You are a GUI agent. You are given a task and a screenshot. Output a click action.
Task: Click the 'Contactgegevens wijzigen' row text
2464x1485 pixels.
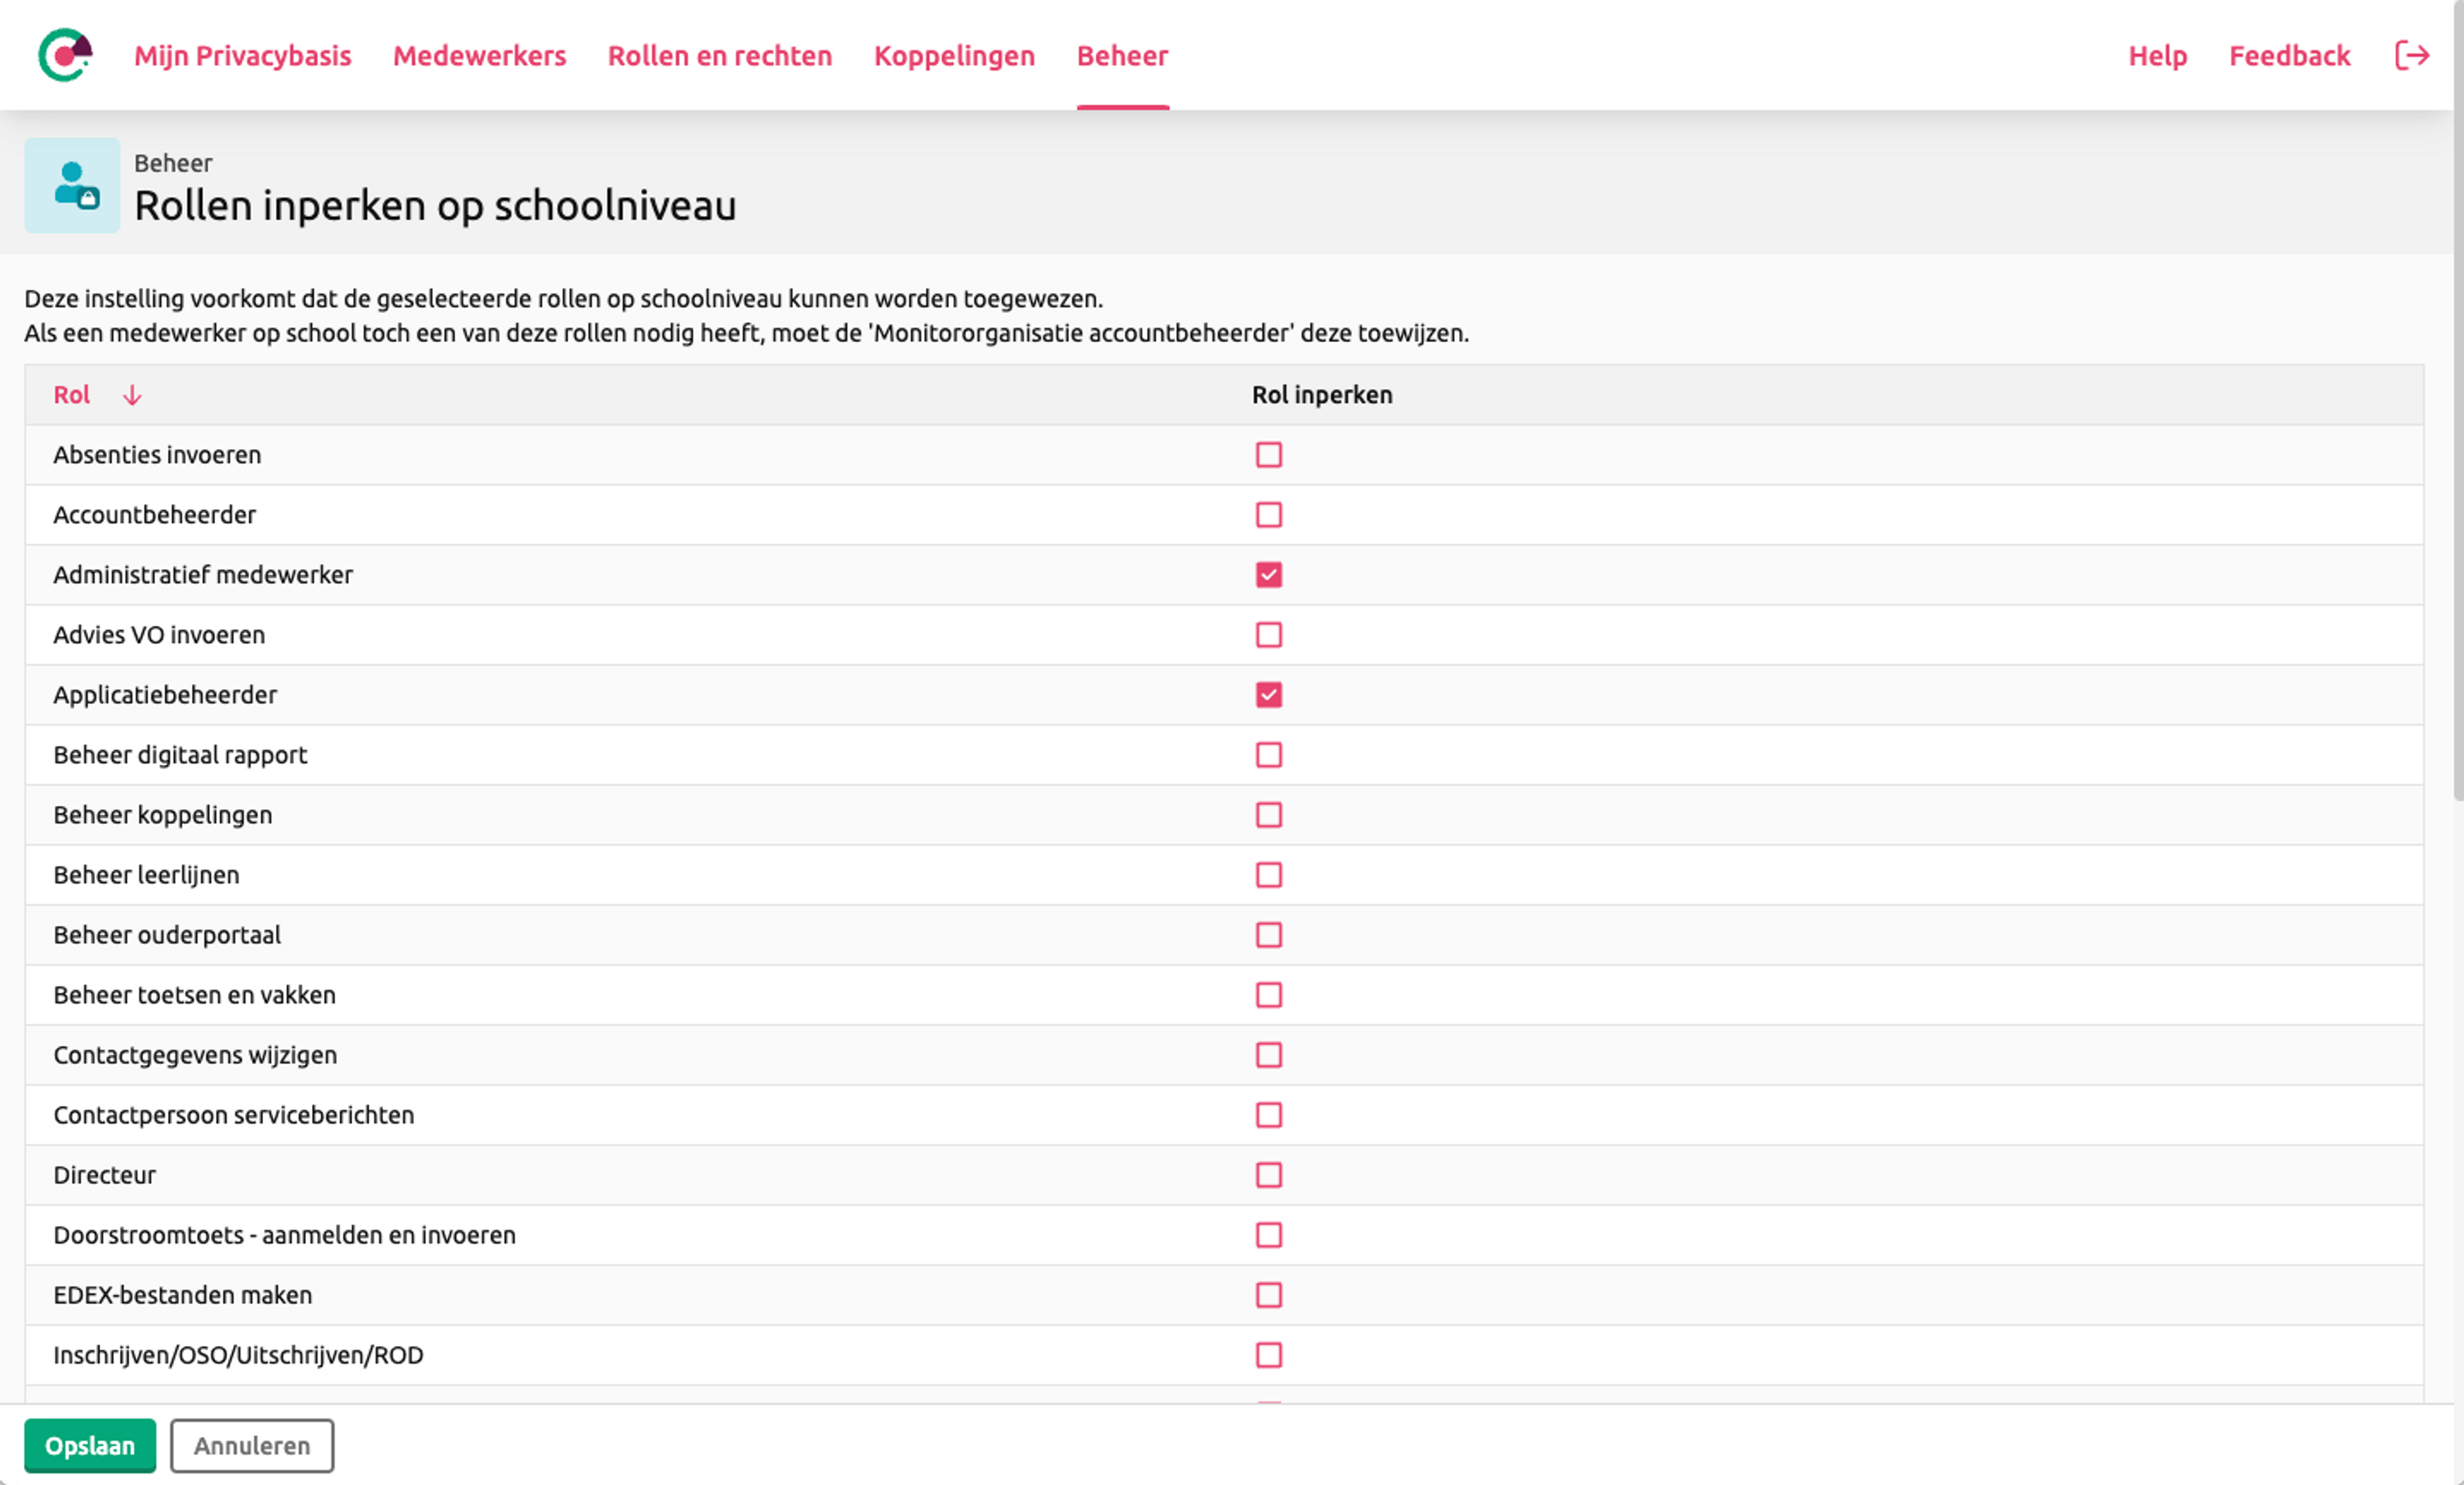(195, 1055)
